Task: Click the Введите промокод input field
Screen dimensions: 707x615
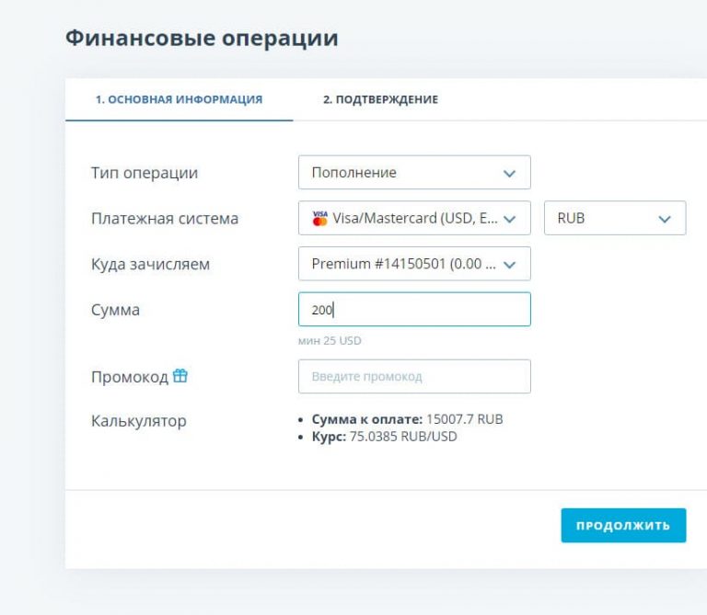Action: tap(414, 377)
